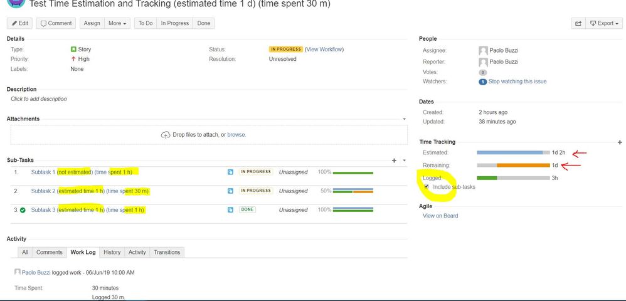Open the Attachments options dropdown arrow

(x=404, y=119)
